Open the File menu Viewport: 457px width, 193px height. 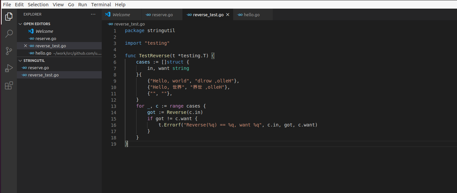tap(7, 5)
